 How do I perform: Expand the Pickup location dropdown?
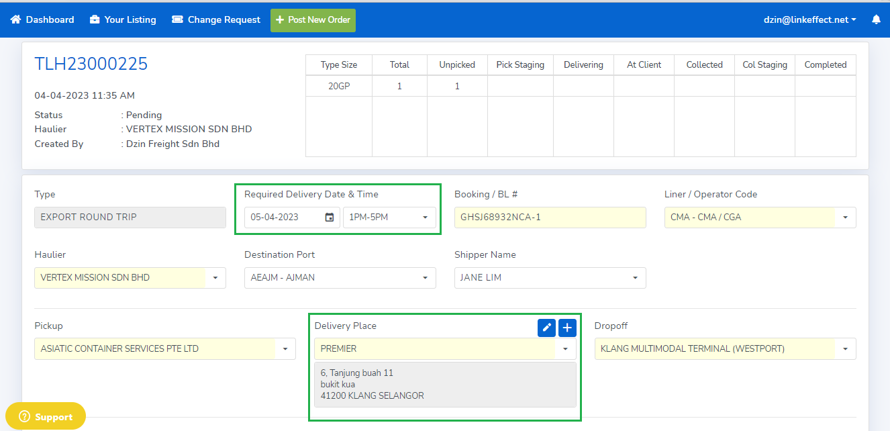point(285,349)
